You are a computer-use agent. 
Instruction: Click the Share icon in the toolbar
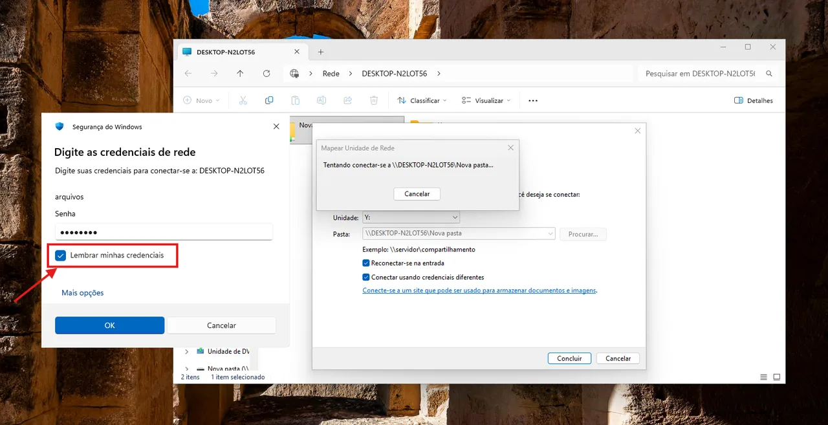(x=347, y=100)
